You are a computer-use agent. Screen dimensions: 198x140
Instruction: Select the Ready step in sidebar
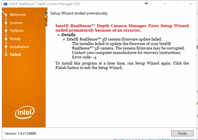click(x=15, y=39)
